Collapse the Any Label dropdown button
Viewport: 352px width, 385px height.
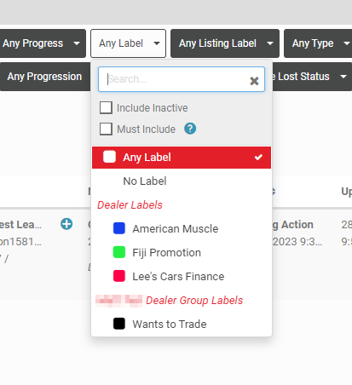click(128, 43)
